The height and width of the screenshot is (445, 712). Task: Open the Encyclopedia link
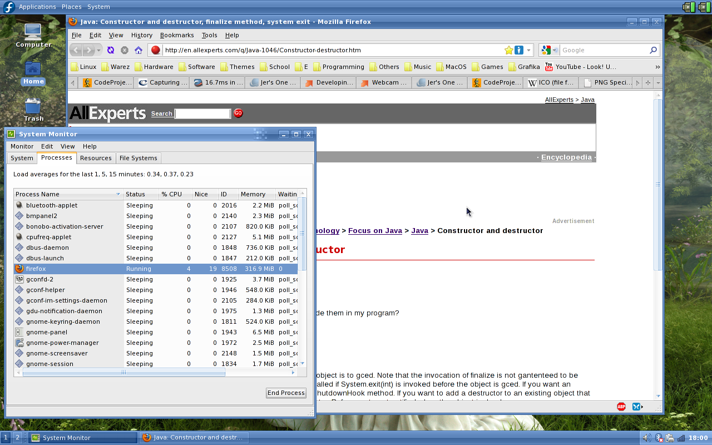coord(566,157)
